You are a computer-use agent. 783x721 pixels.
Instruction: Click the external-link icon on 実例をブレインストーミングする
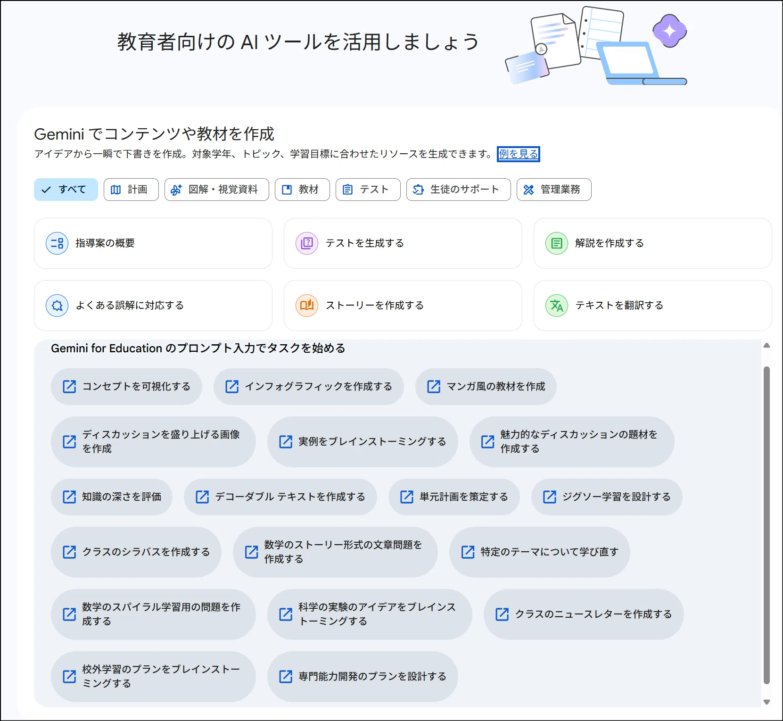coord(286,442)
